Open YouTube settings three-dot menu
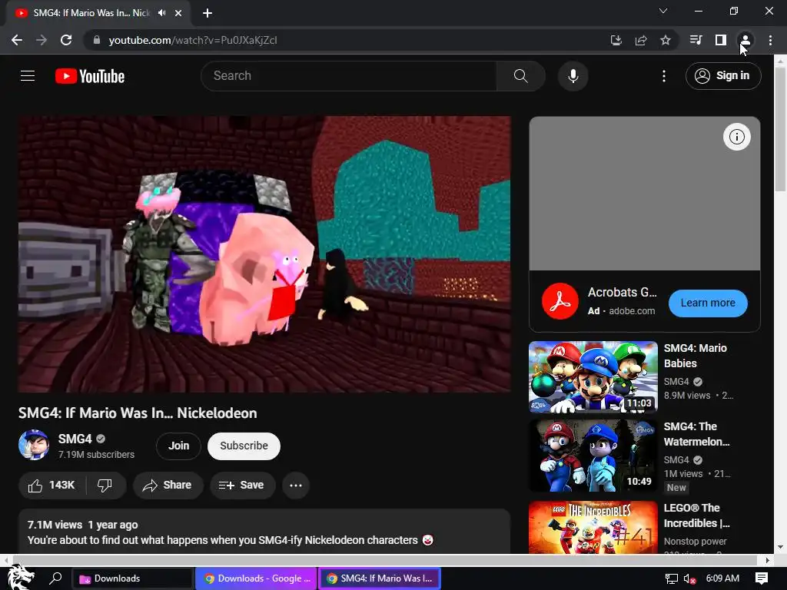 [663, 76]
